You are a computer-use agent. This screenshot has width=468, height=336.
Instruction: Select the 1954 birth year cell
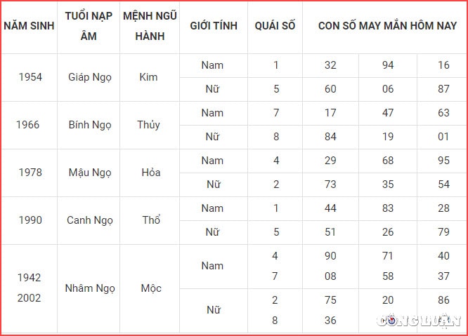(x=30, y=77)
